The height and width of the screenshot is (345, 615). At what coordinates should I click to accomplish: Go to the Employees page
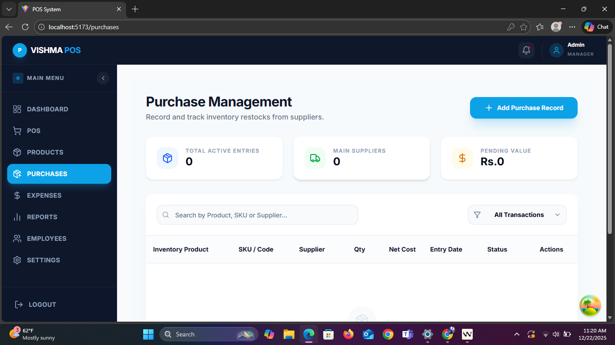59,239
